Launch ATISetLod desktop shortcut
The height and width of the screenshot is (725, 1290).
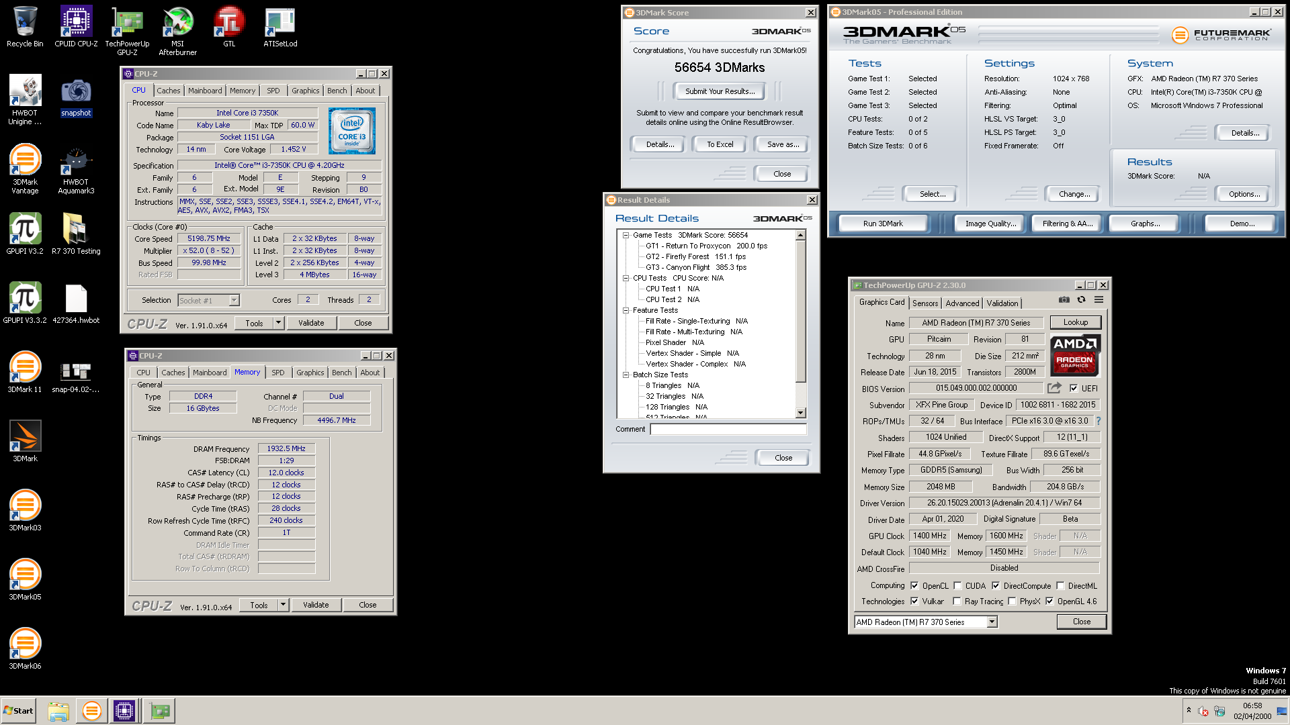click(x=280, y=27)
